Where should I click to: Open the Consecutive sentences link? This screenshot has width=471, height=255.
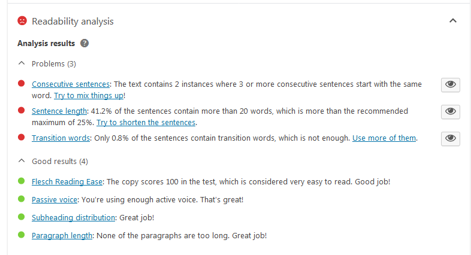coord(71,84)
